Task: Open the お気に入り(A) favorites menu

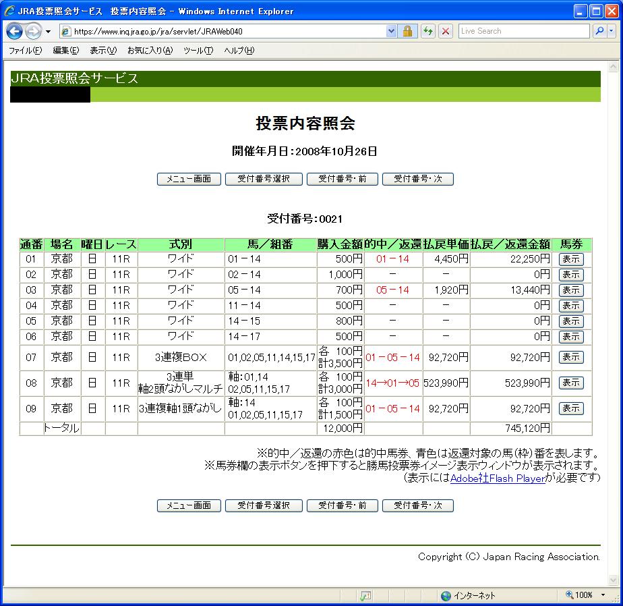Action: (150, 51)
